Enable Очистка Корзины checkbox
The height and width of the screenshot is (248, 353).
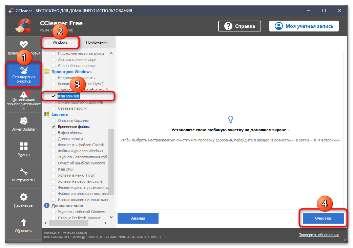[54, 120]
